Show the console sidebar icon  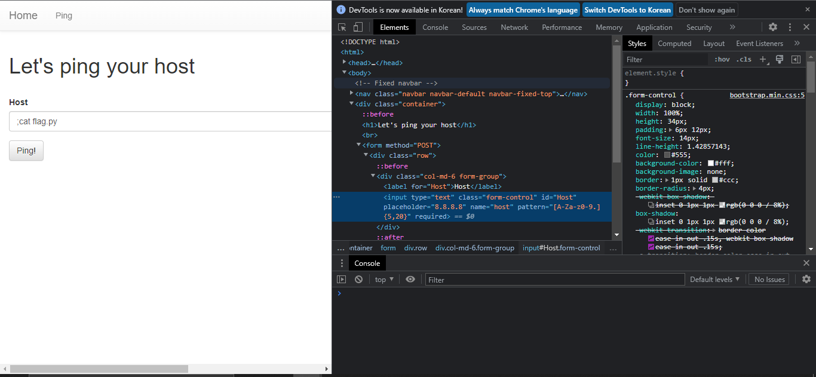pyautogui.click(x=342, y=279)
